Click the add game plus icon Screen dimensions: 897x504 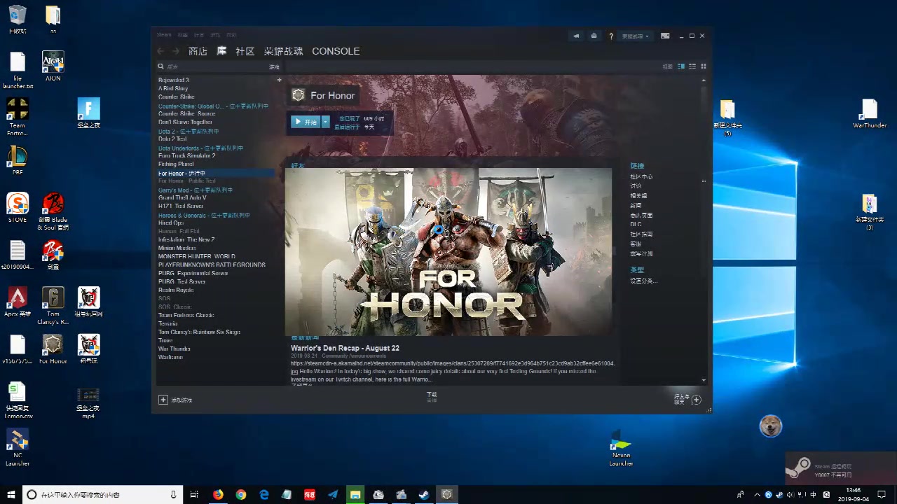(x=163, y=400)
